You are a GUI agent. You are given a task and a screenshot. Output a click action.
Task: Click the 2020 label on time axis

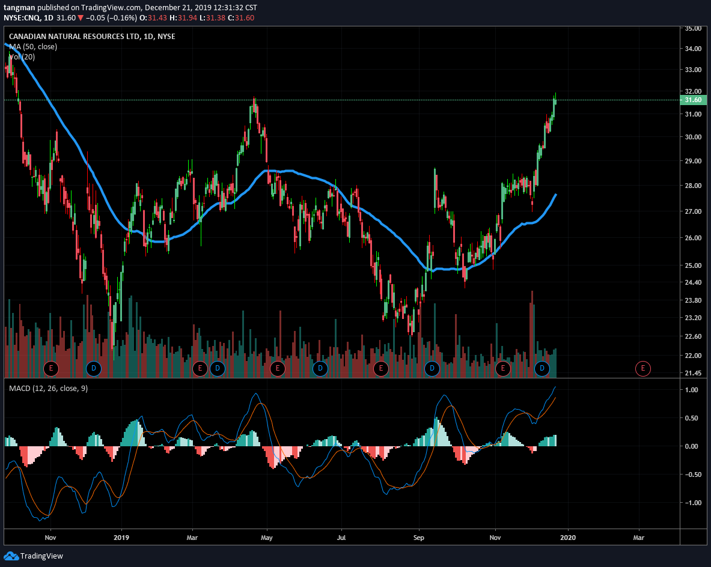pos(568,538)
